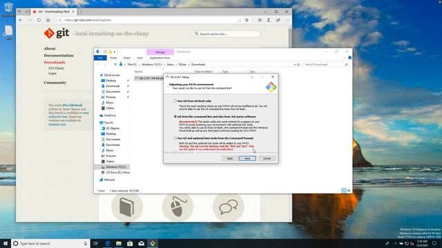Open File tab in File Explorer

coord(100,58)
